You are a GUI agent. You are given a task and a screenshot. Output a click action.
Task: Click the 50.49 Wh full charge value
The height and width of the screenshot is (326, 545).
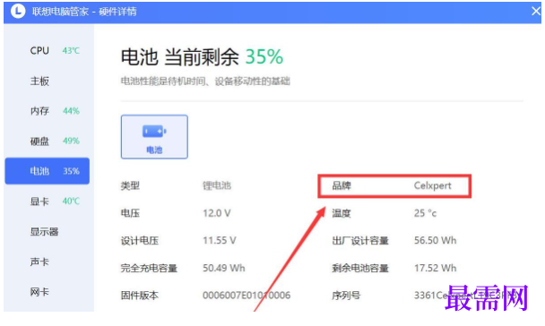[224, 268]
